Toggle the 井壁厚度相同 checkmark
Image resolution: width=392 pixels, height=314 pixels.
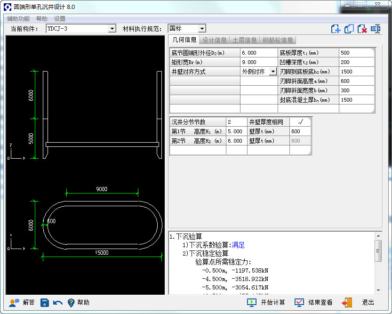point(300,122)
